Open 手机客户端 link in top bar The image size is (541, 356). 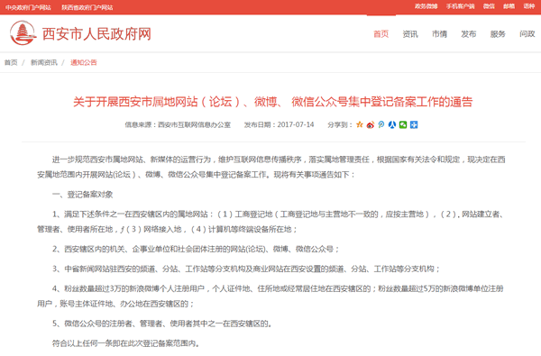[460, 6]
